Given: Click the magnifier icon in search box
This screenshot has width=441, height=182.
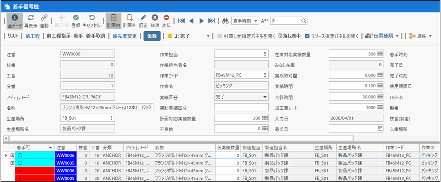Looking at the screenshot, I should click(304, 21).
